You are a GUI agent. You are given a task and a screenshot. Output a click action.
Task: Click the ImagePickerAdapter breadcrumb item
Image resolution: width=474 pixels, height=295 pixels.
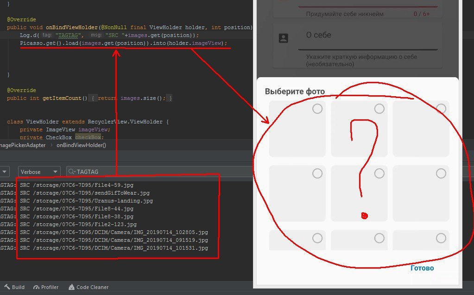point(23,145)
